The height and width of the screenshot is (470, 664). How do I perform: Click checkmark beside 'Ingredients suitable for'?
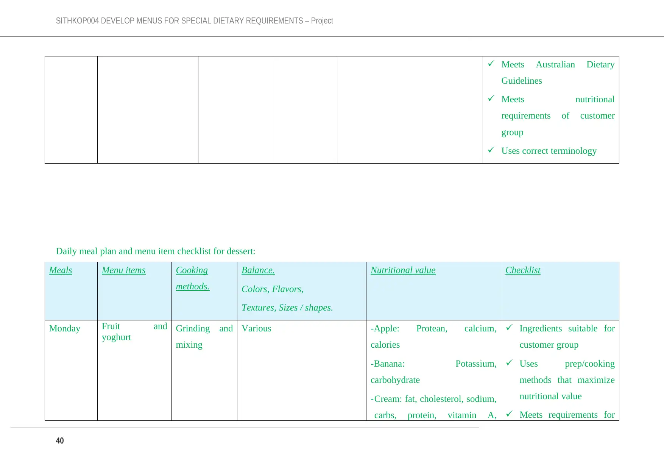click(x=509, y=328)
